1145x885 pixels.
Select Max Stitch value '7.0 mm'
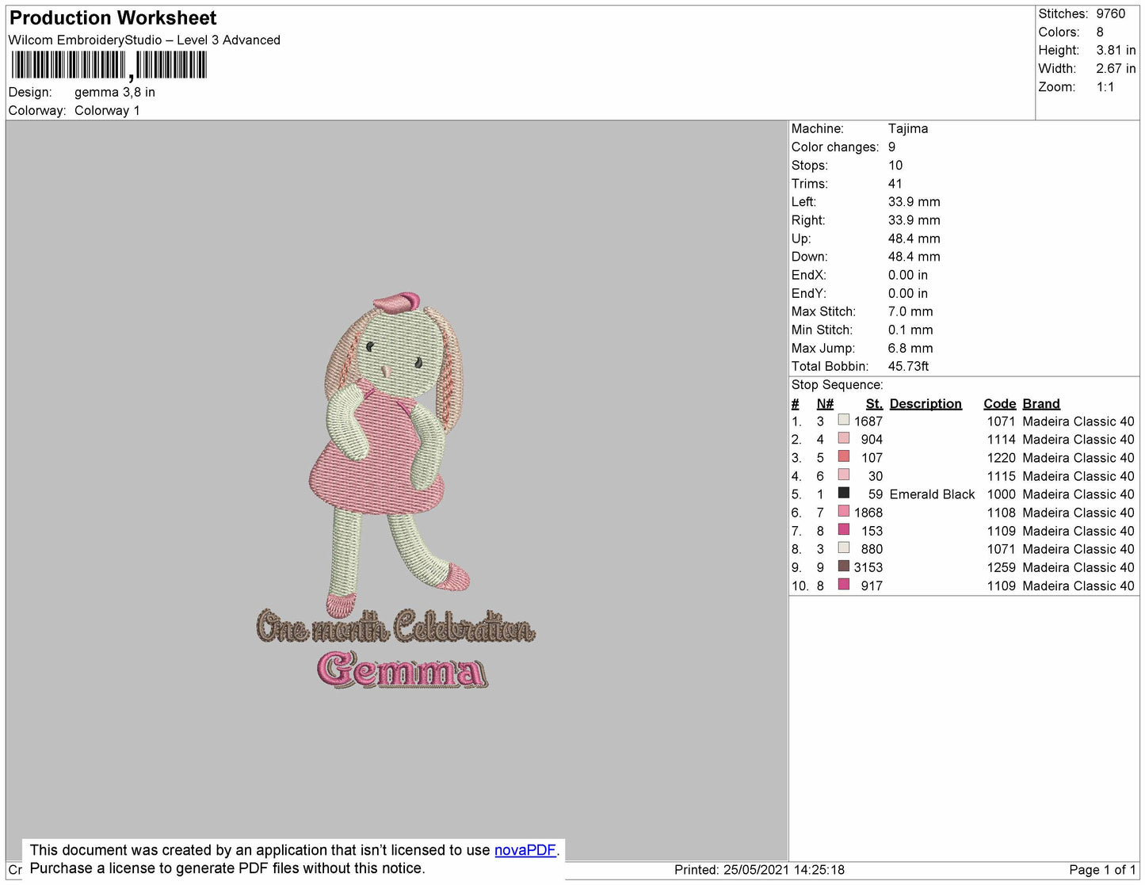tap(910, 311)
